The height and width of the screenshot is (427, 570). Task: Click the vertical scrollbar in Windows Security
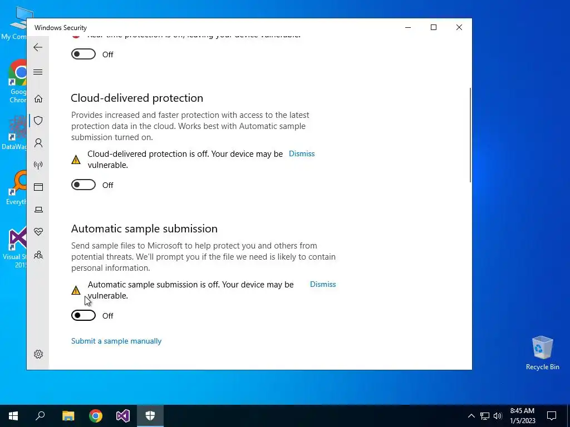[470, 135]
